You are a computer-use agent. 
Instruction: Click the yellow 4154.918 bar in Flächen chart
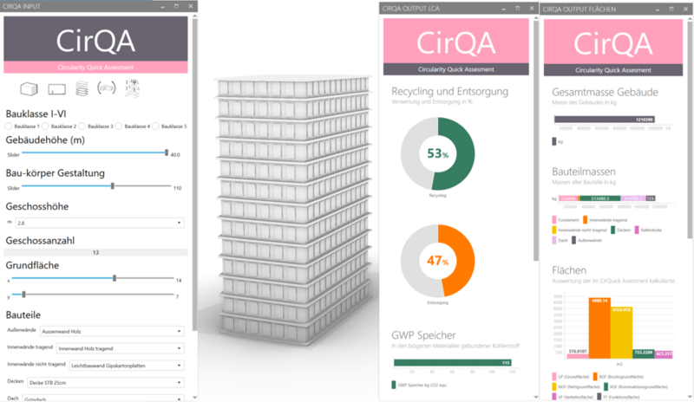621,333
